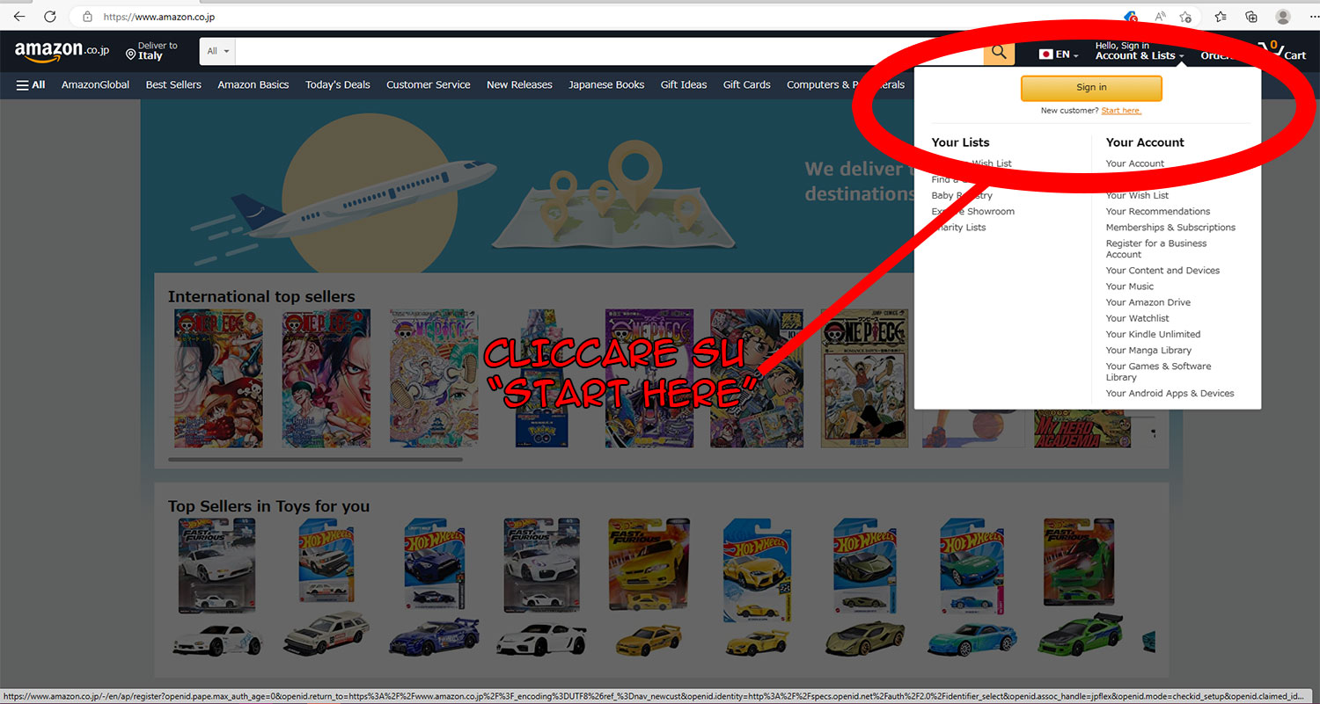The height and width of the screenshot is (704, 1320).
Task: Add page to favorites with star-plus icon
Action: [x=1186, y=17]
